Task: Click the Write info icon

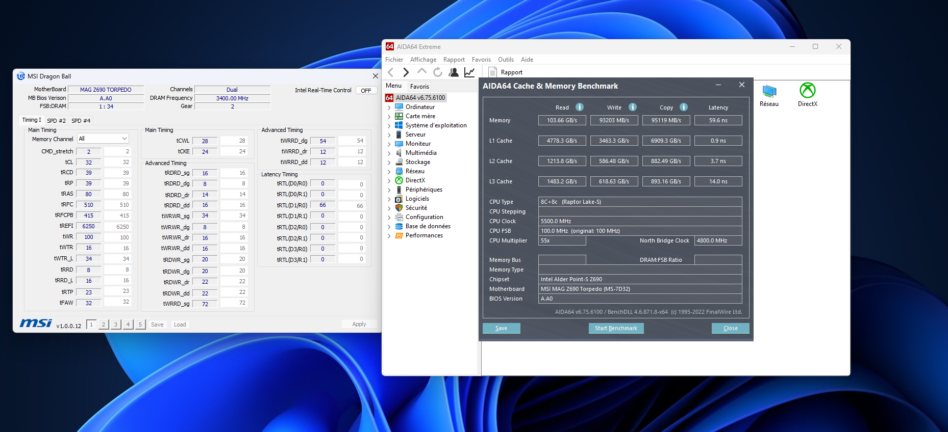Action: (633, 107)
